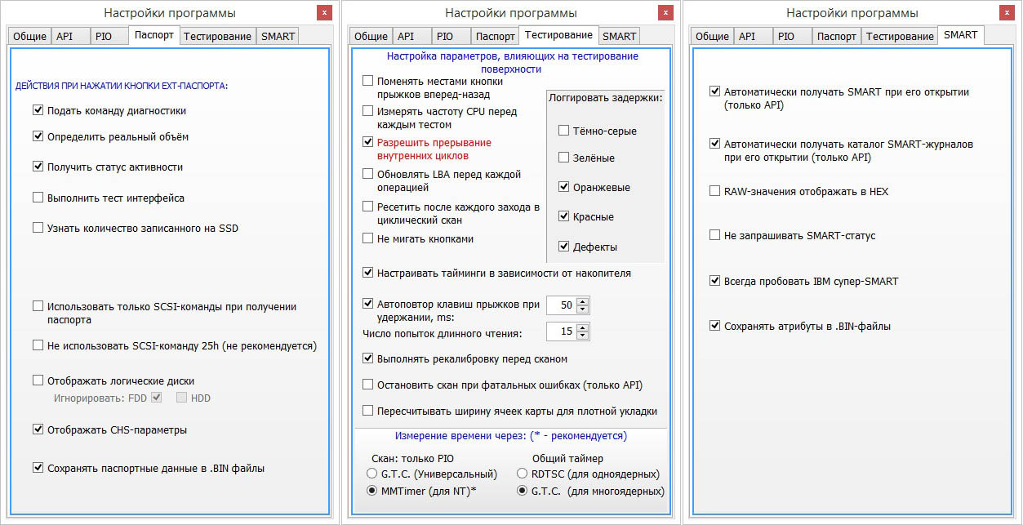
Task: Uncheck 'Разрешить прерывание внутренних циклов'
Action: coord(368,142)
